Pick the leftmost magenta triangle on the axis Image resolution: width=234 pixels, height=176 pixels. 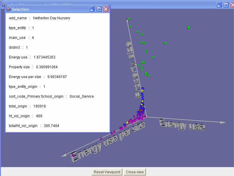click(x=73, y=155)
